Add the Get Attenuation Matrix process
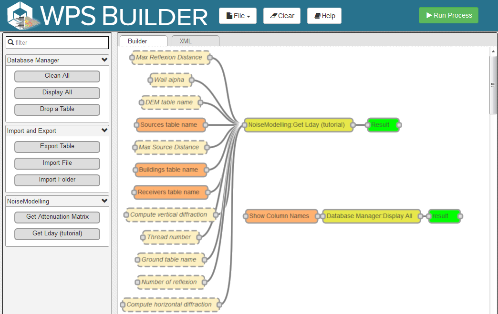Screen dimensions: 498x314 point(57,217)
